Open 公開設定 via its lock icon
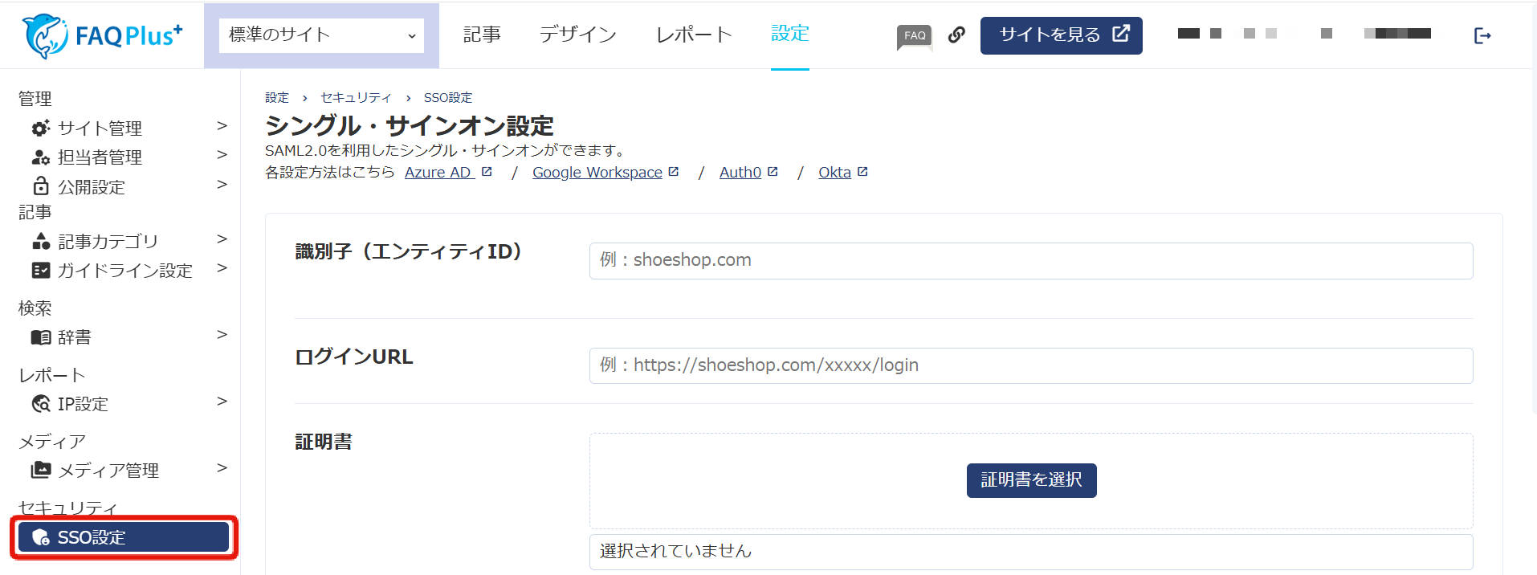This screenshot has width=1537, height=575. point(40,186)
